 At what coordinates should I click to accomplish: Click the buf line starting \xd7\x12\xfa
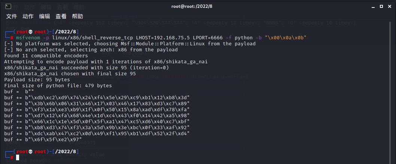97,116
